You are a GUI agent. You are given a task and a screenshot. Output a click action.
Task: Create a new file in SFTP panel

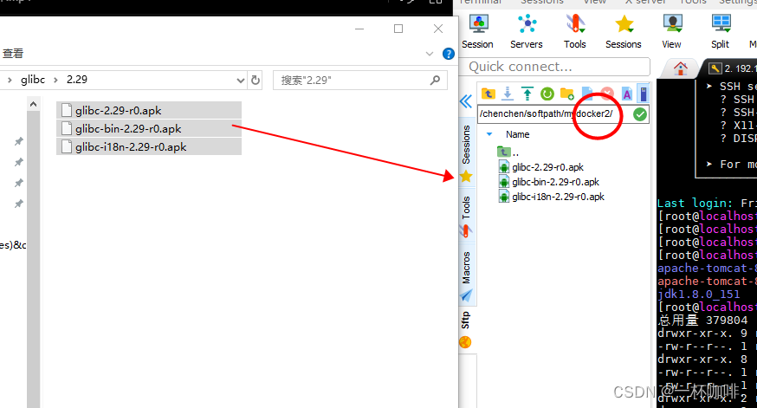click(x=587, y=94)
